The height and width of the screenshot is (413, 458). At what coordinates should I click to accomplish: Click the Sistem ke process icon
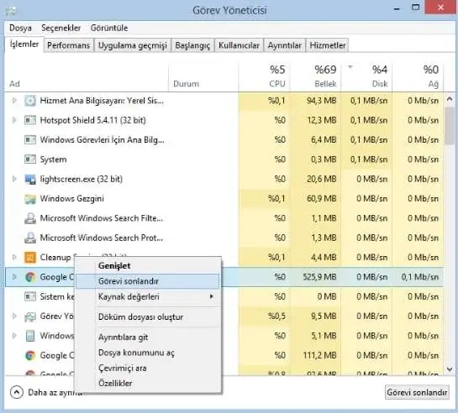(x=29, y=296)
